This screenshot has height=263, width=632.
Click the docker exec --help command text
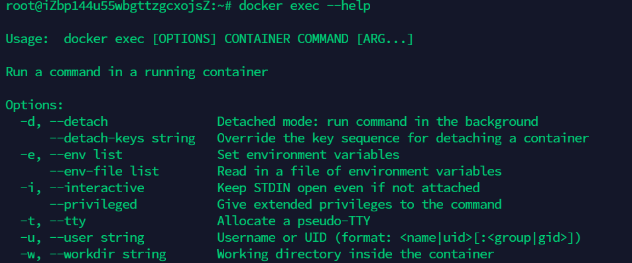304,6
